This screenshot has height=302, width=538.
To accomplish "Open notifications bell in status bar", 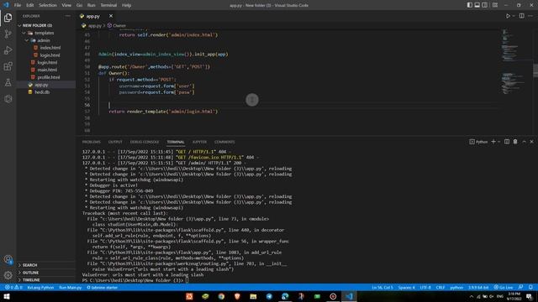I will coord(530,287).
